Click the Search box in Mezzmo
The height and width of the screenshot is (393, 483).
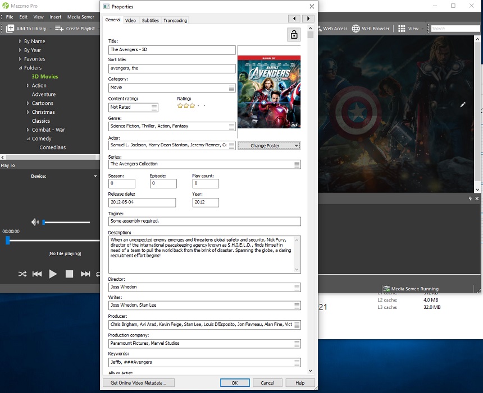(x=455, y=29)
